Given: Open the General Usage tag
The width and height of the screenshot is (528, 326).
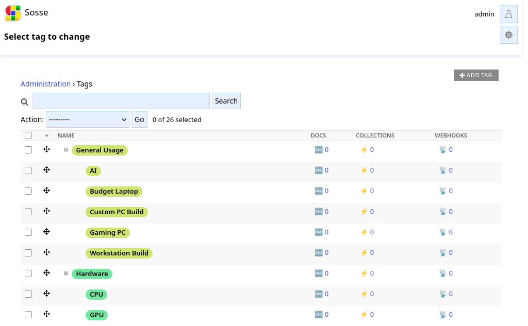Looking at the screenshot, I should pyautogui.click(x=100, y=150).
